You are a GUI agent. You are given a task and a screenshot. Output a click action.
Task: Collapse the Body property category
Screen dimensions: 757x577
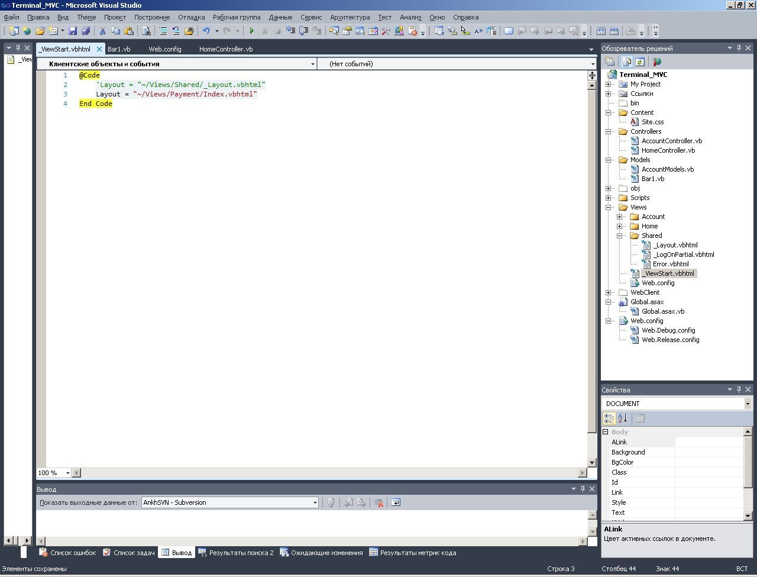(x=605, y=432)
